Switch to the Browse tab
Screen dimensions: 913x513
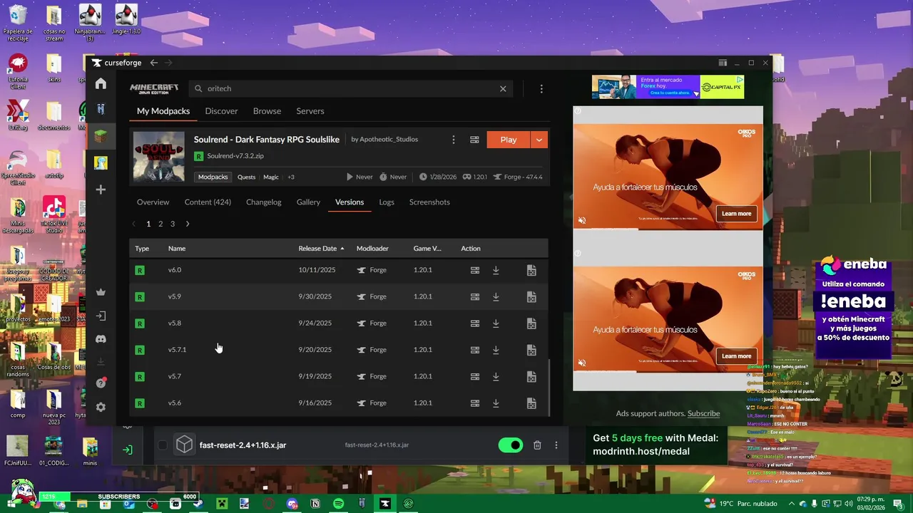[267, 111]
